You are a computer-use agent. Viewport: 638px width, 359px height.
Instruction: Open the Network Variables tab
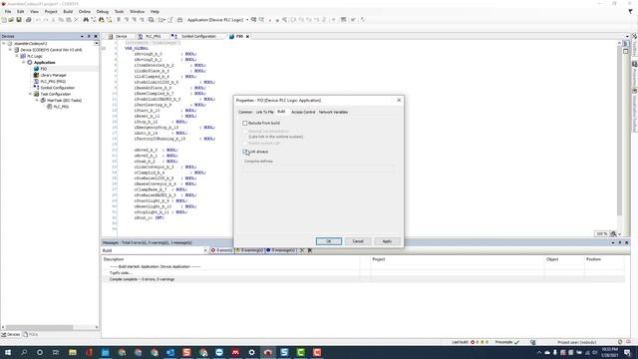[333, 112]
